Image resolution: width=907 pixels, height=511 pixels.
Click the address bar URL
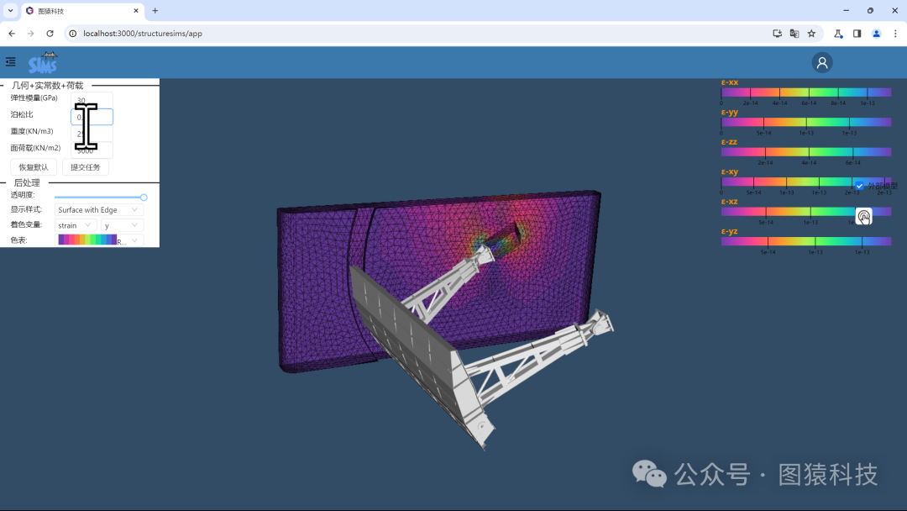click(142, 34)
